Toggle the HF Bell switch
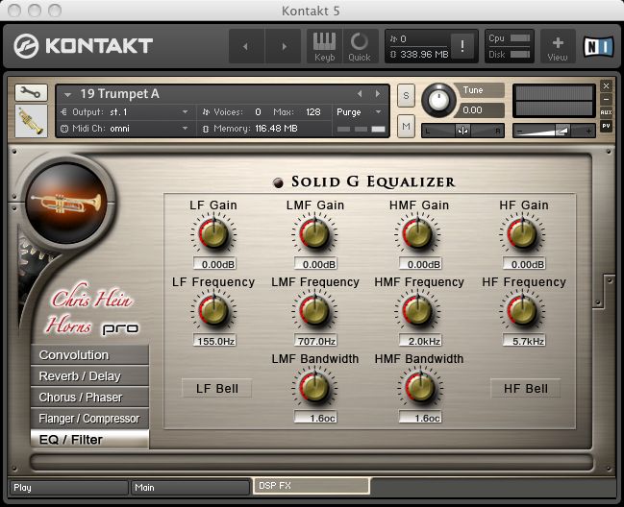624x507 pixels. pos(526,388)
